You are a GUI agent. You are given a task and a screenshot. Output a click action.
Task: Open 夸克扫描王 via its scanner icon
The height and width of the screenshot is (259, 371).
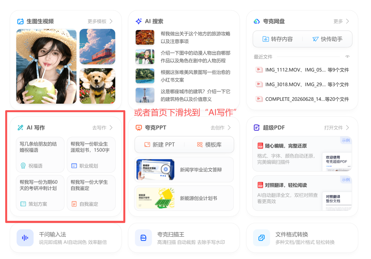pyautogui.click(x=143, y=238)
